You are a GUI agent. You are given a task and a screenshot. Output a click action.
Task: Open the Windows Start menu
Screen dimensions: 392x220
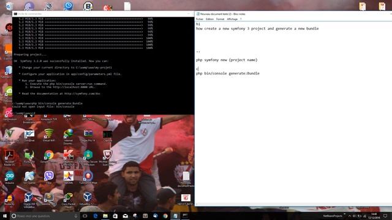[5, 216]
